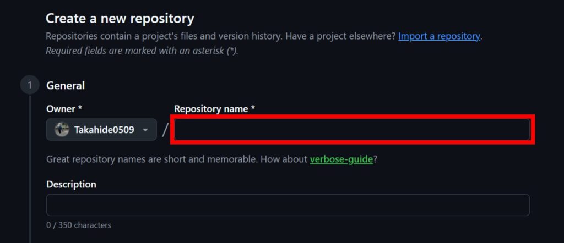Click into the Description text box
Screen dimensions: 564x243
pos(288,205)
